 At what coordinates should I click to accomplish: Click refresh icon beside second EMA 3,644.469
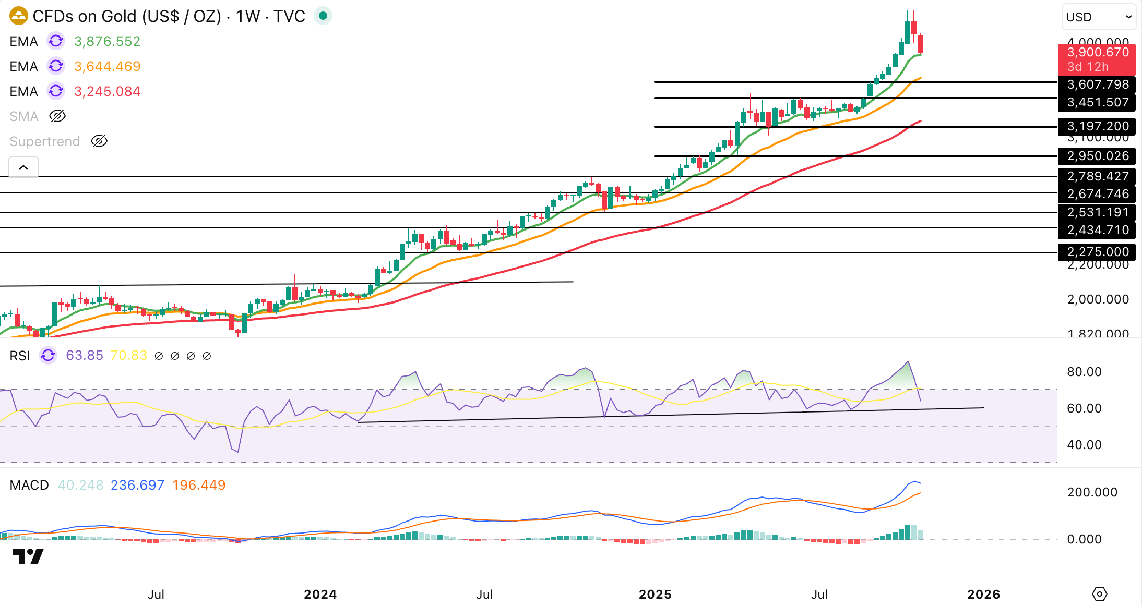pos(56,66)
